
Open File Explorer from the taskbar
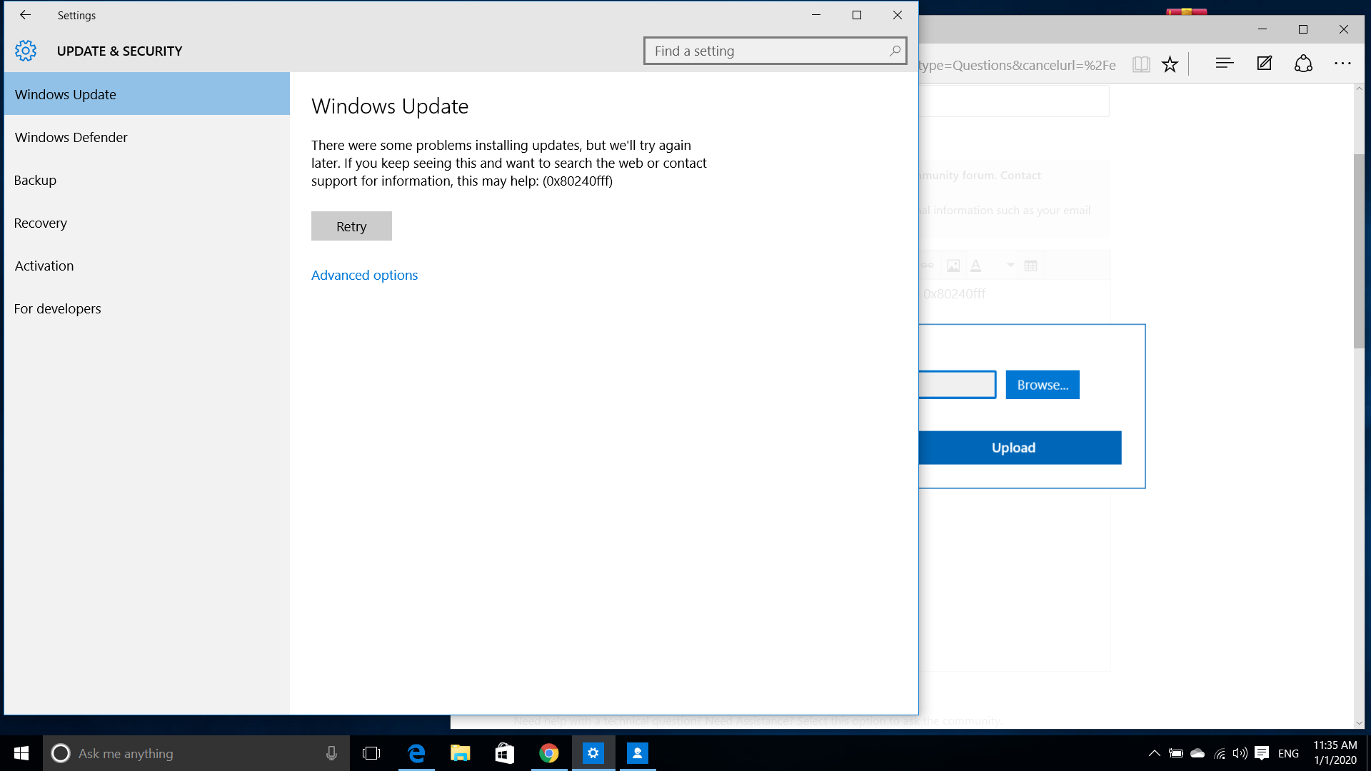461,753
